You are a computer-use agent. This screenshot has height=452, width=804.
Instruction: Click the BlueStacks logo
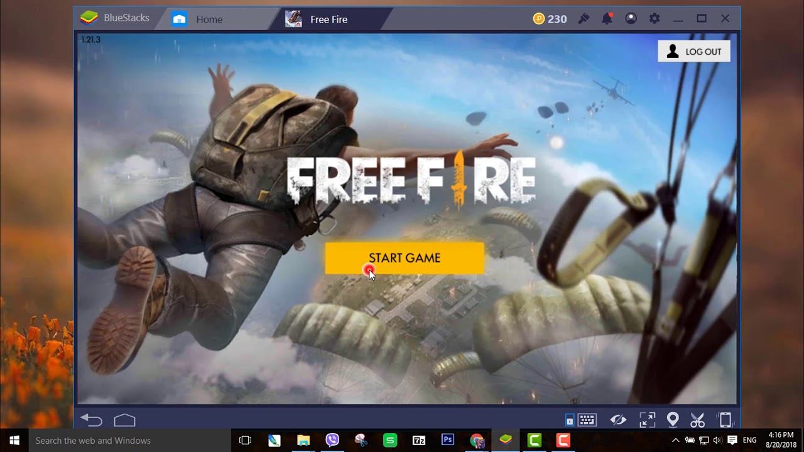89,18
